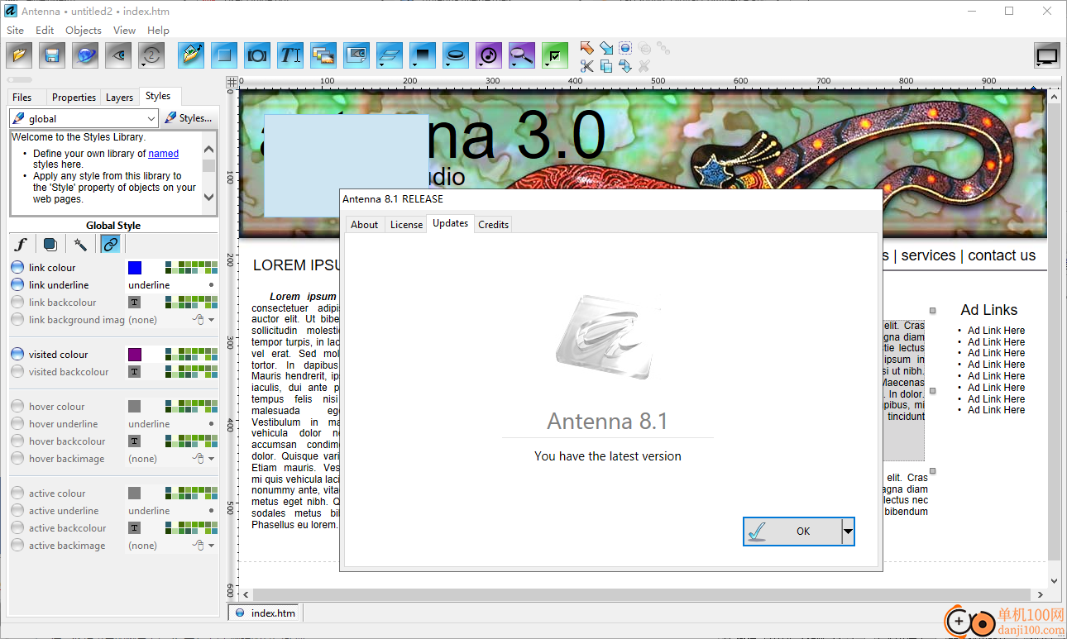Click the Styles... button
Image resolution: width=1067 pixels, height=639 pixels.
click(x=189, y=118)
